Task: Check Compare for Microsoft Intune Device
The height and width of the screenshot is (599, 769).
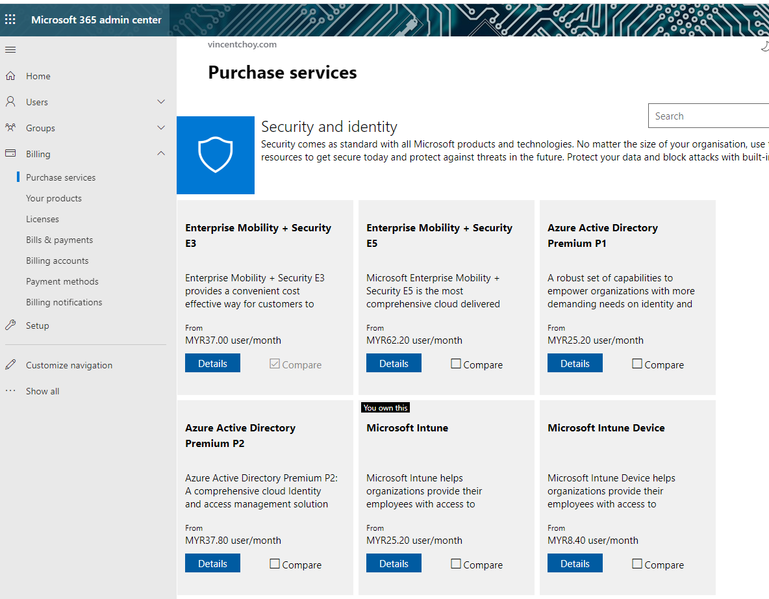Action: pos(637,564)
